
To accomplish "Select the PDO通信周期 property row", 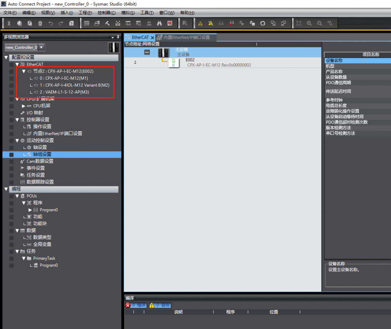I will [357, 83].
